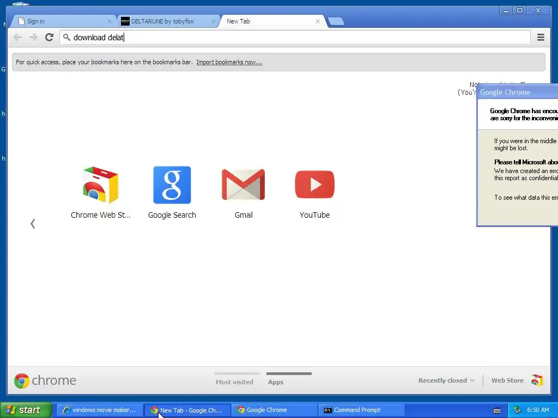Open the Chrome hamburger menu
This screenshot has height=418, width=558.
541,37
